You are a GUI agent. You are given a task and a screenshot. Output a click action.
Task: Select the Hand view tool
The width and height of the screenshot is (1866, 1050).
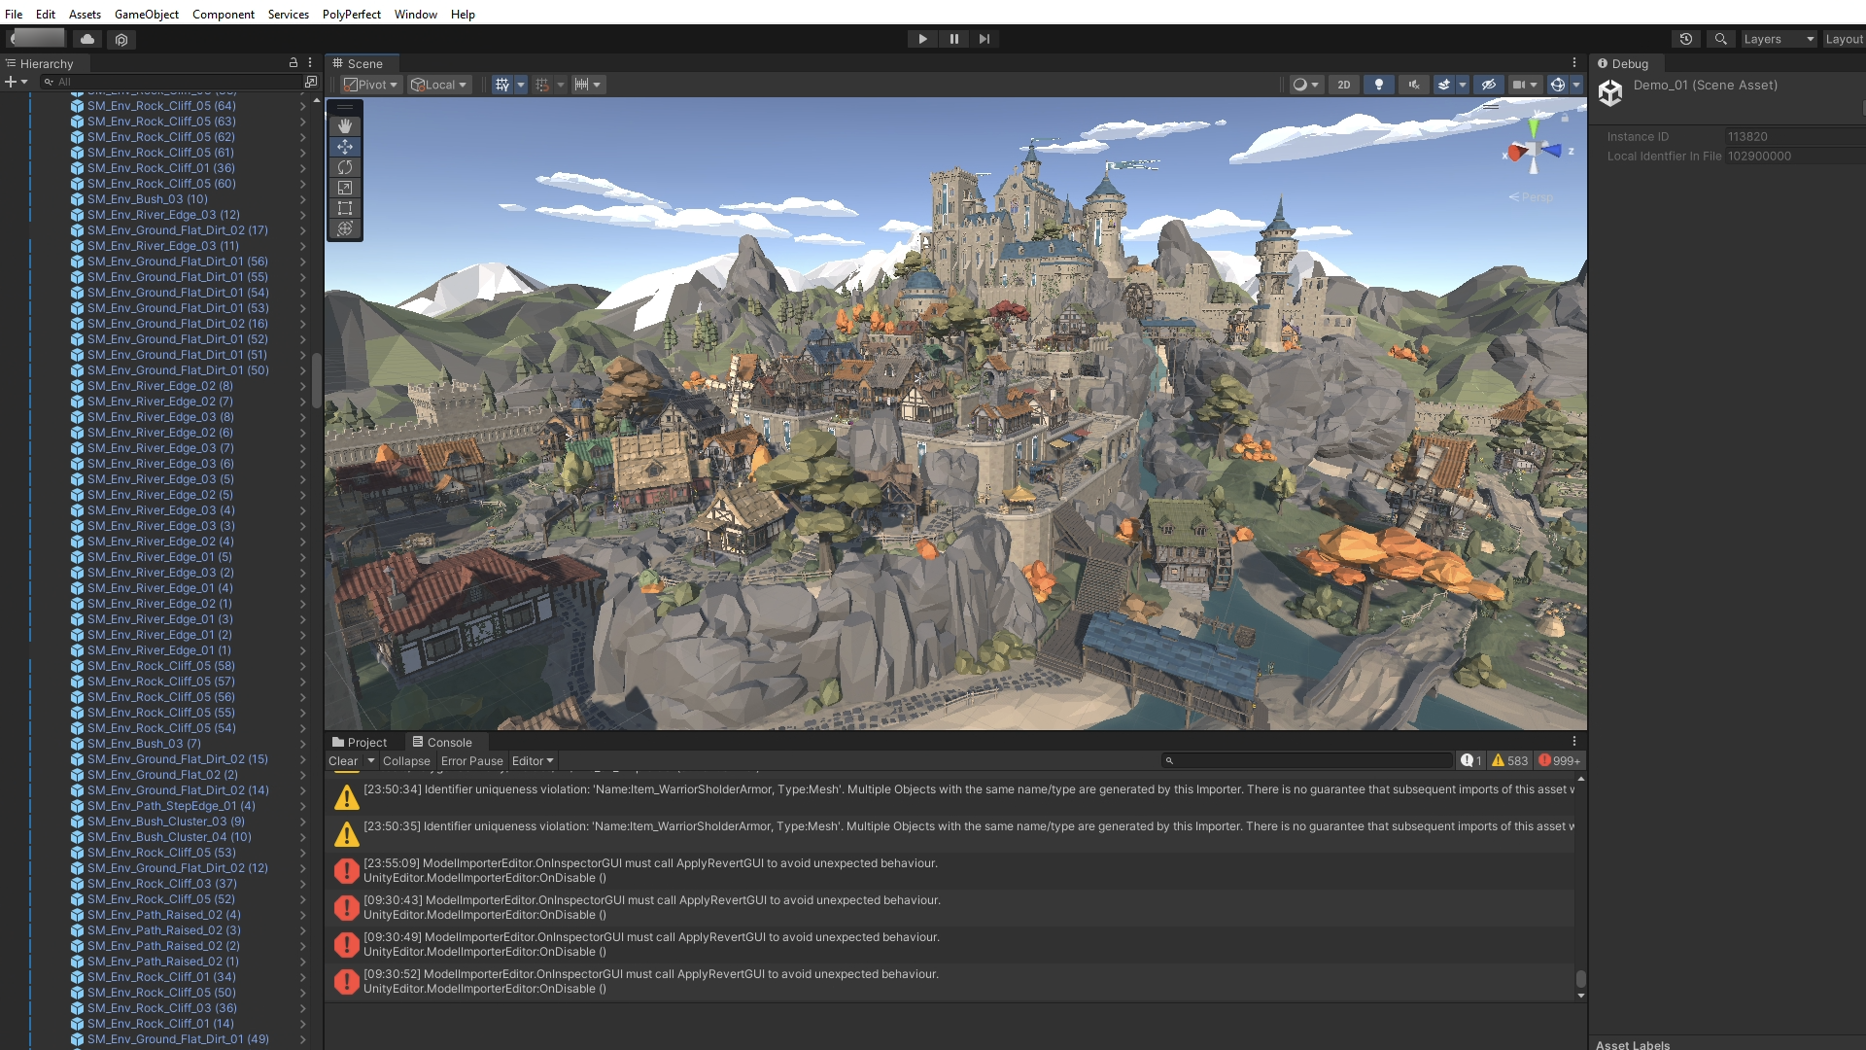[344, 126]
